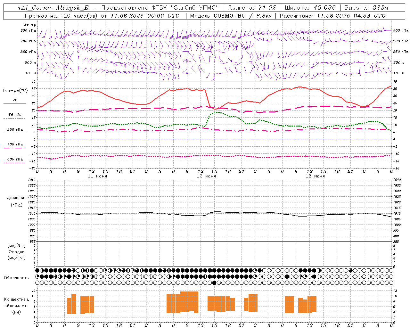Click the 12 июня date label
Screen dimensions: 410x328
[206, 176]
